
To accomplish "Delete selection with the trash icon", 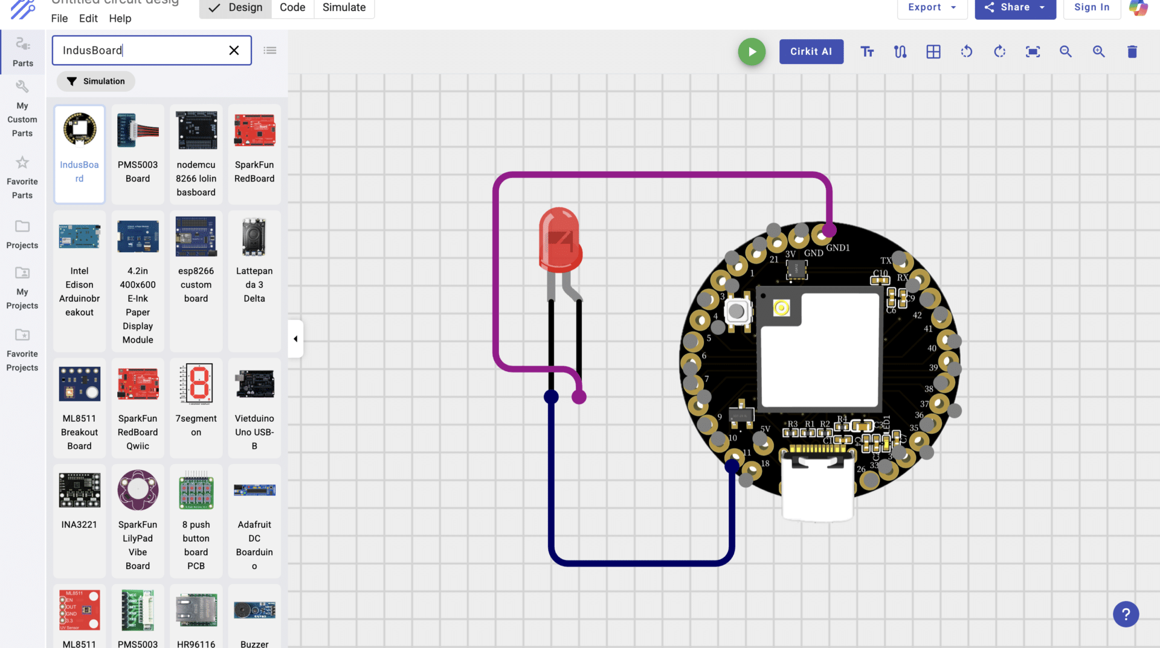I will coord(1132,52).
